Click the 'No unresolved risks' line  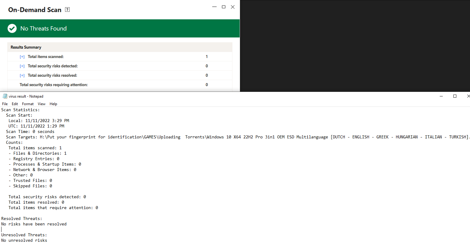point(24,241)
